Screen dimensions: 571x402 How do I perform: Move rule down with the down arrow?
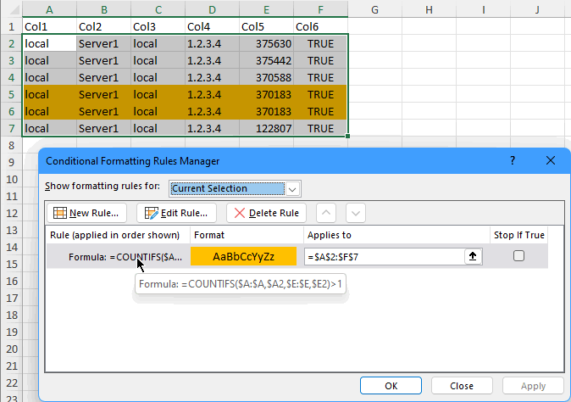356,213
